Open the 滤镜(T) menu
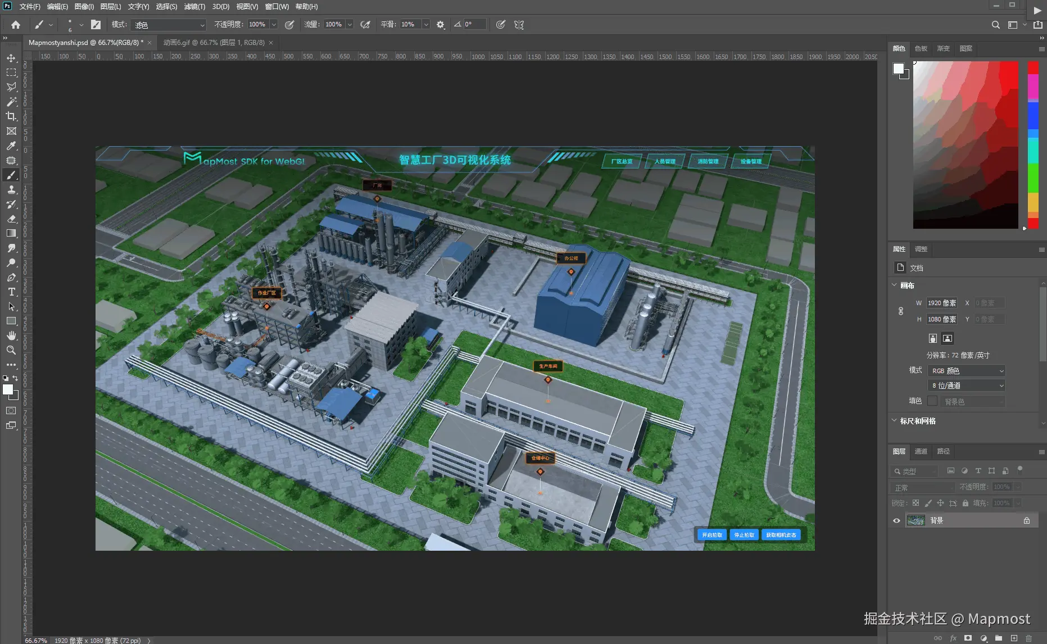This screenshot has height=644, width=1047. tap(194, 7)
